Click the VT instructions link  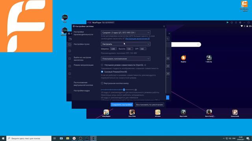pyautogui.click(x=137, y=38)
